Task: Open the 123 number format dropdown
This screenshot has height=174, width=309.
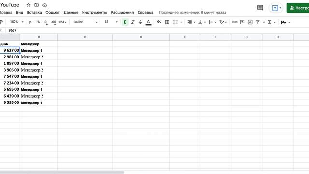Action: pyautogui.click(x=62, y=22)
